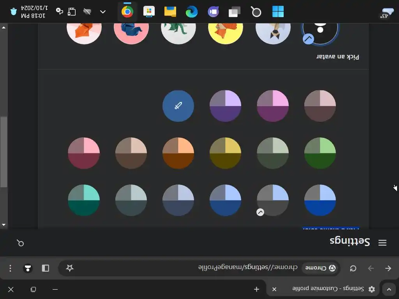
Task: Select the blue origami avatar on pink
Action: tap(131, 33)
